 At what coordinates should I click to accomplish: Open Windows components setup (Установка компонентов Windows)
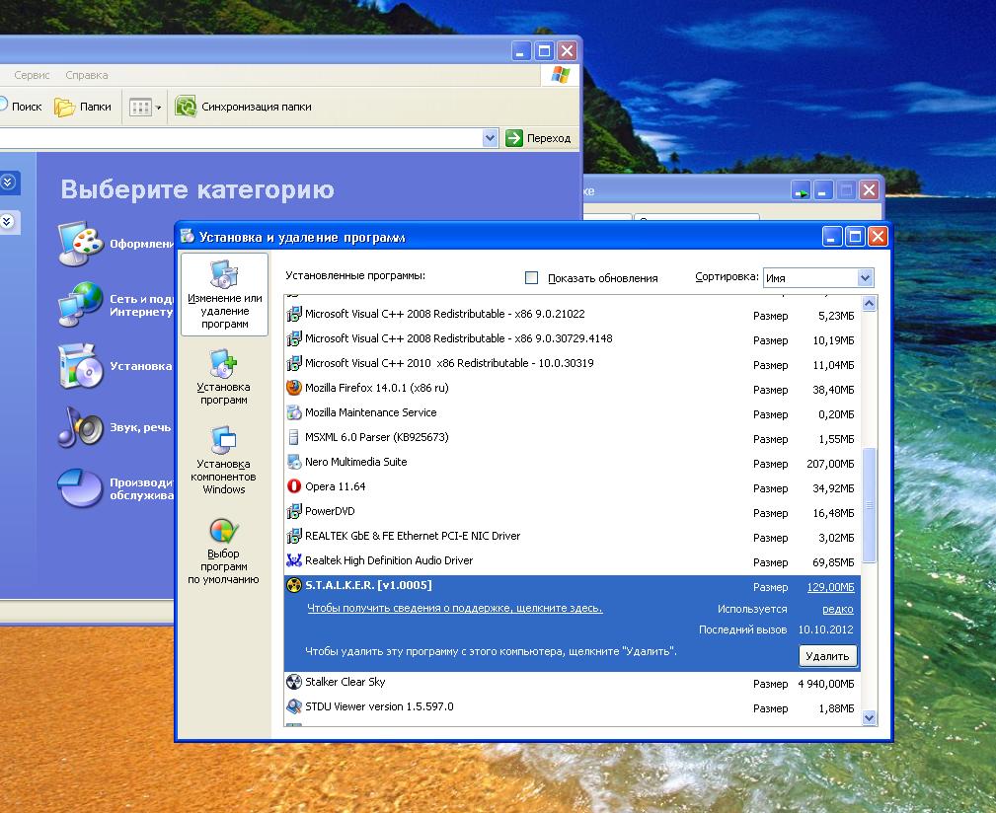(x=223, y=460)
